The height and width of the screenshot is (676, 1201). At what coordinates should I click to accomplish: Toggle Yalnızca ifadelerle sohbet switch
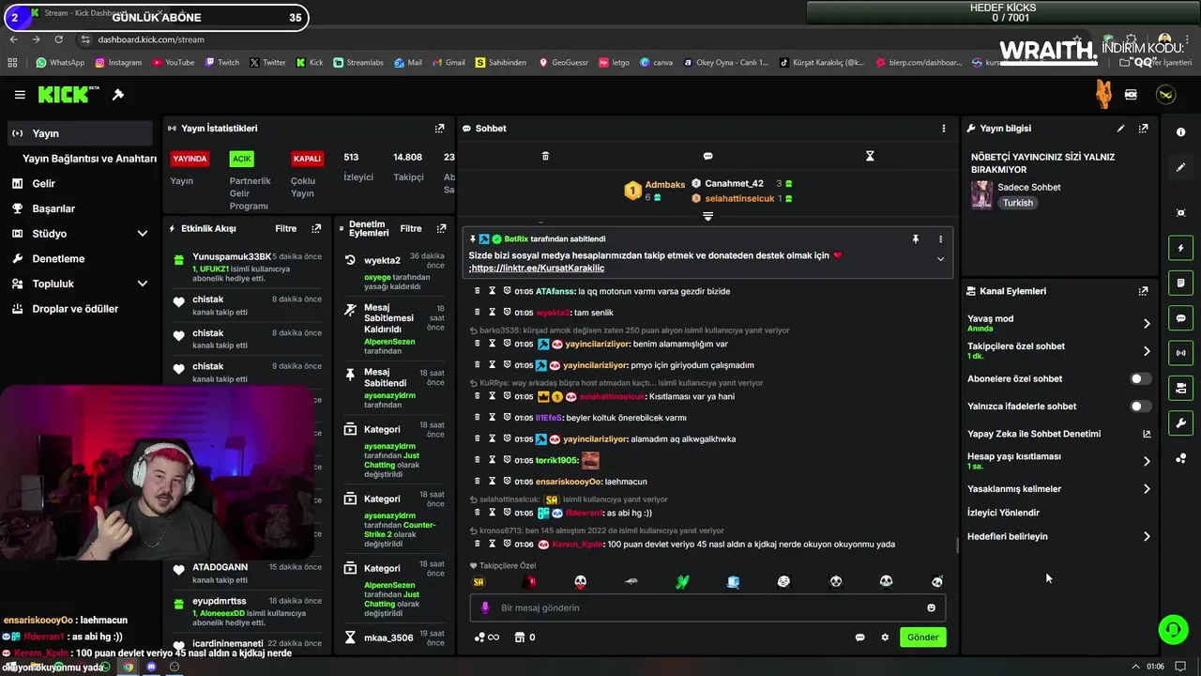1140,407
